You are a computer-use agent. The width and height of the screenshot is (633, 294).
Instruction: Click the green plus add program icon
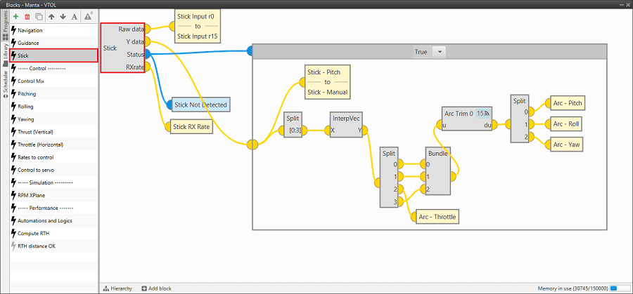[15, 16]
